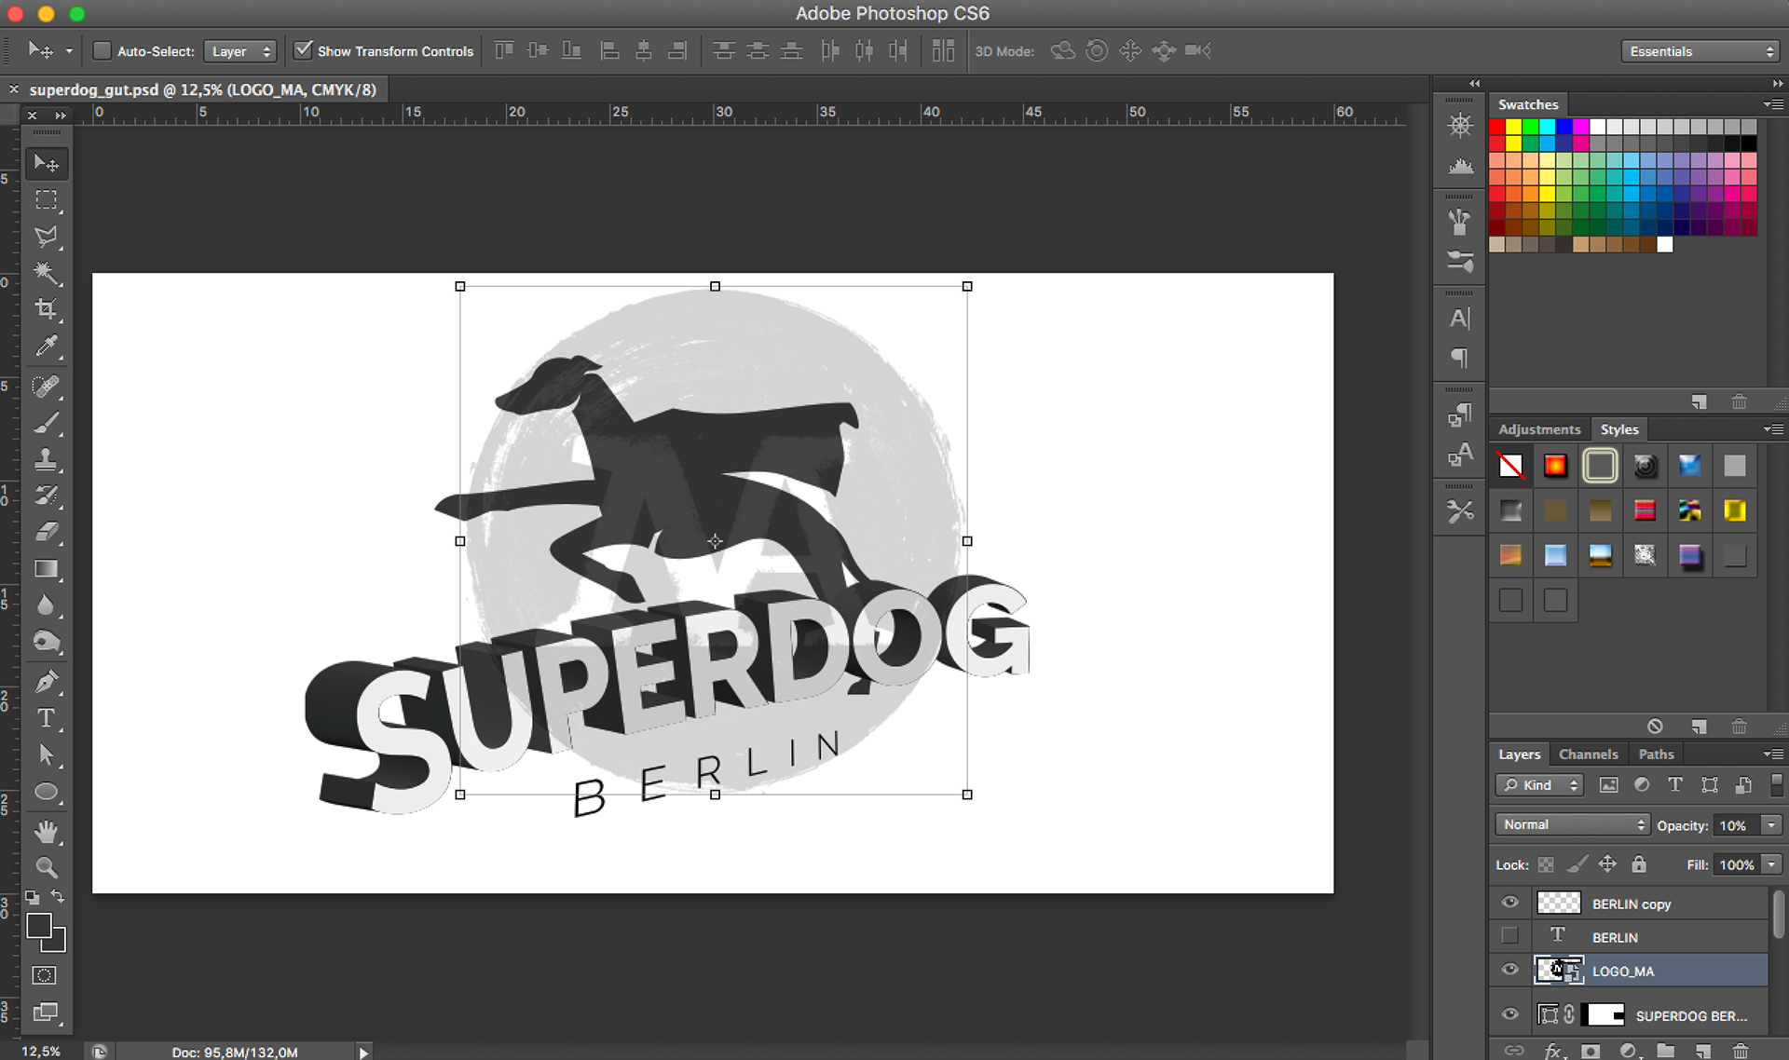Enable the Auto-Select checkbox
This screenshot has width=1789, height=1060.
(102, 50)
